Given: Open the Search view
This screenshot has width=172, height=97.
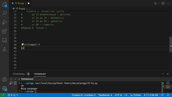Looking at the screenshot, I should pos(4,13).
